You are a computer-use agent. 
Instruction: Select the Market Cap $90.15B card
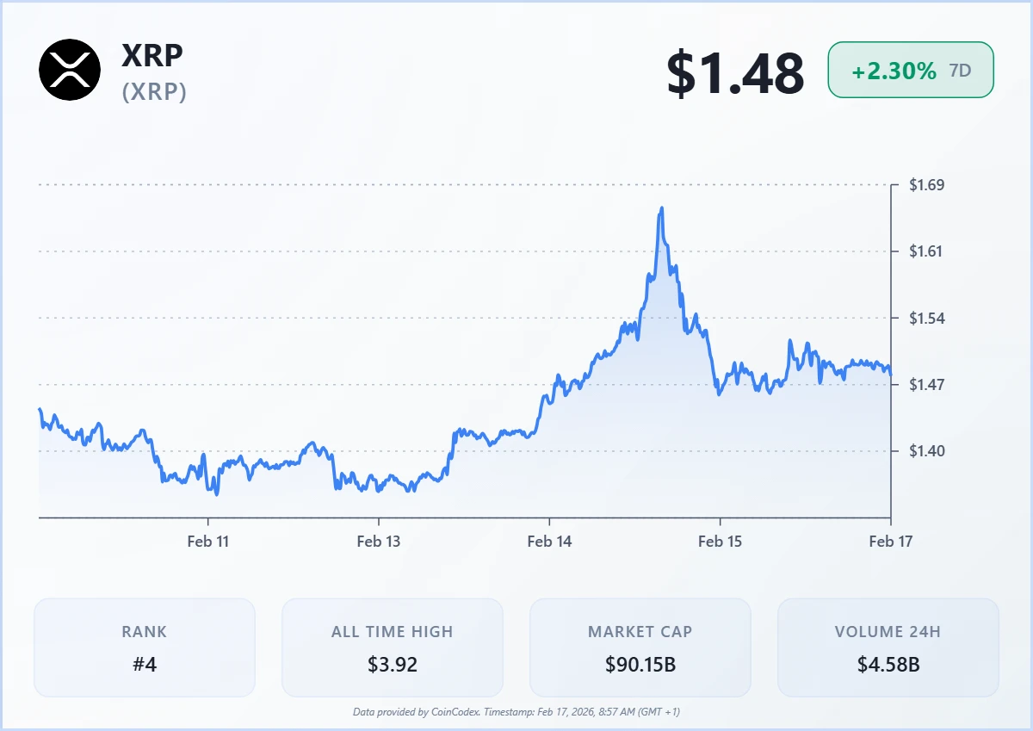(x=640, y=647)
